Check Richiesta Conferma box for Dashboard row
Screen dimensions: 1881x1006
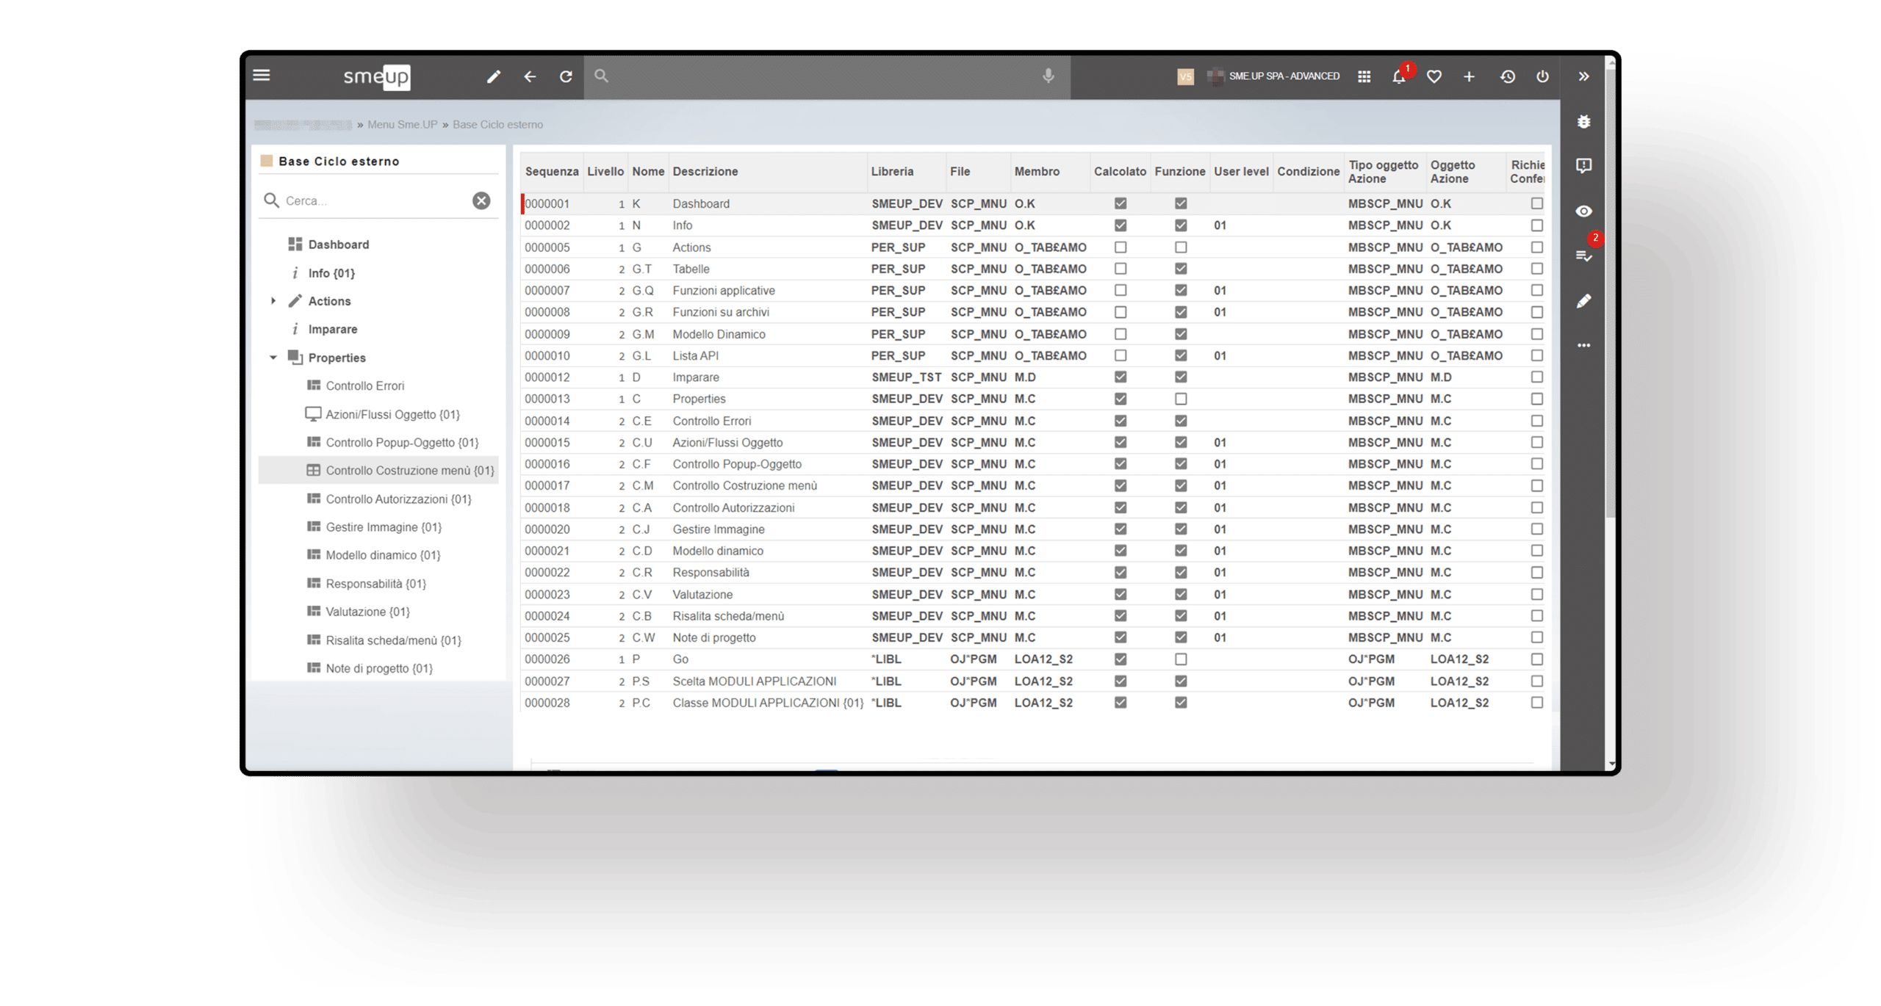point(1536,203)
